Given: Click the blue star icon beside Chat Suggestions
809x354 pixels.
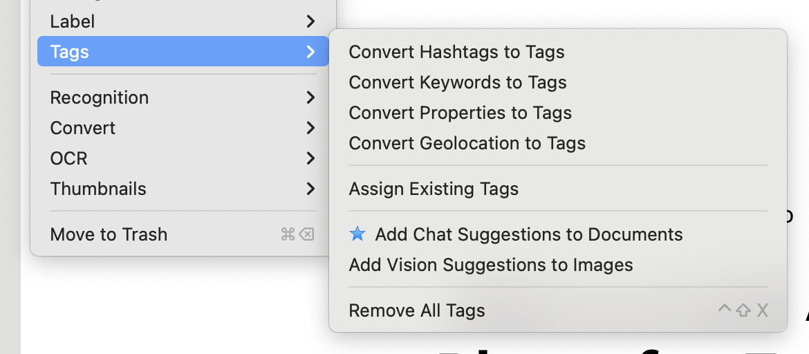Looking at the screenshot, I should point(357,234).
